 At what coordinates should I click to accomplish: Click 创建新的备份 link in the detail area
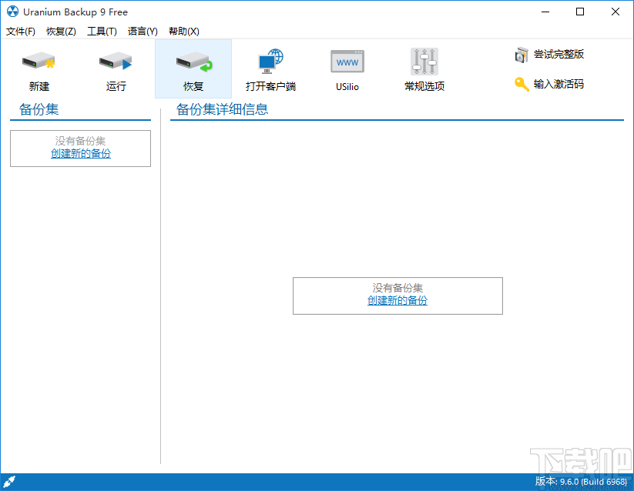click(x=397, y=301)
